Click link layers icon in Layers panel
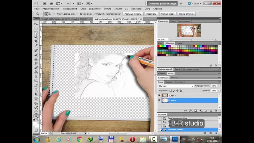 coord(186,111)
